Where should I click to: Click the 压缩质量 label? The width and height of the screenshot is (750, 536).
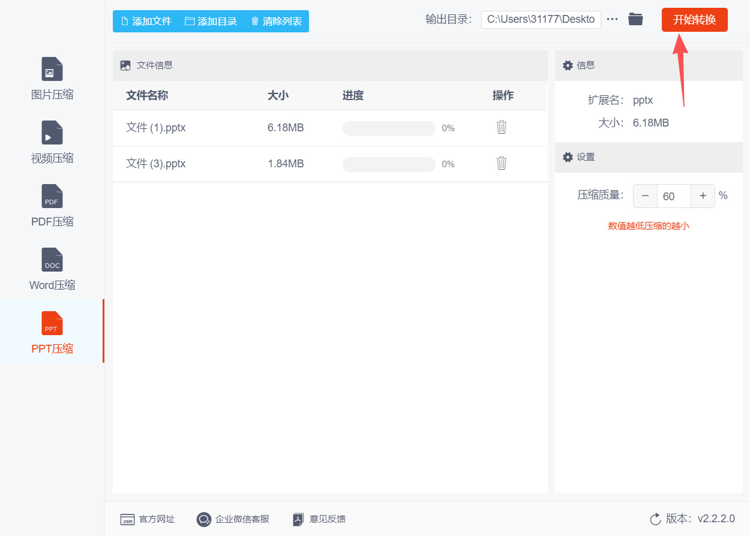tap(601, 195)
